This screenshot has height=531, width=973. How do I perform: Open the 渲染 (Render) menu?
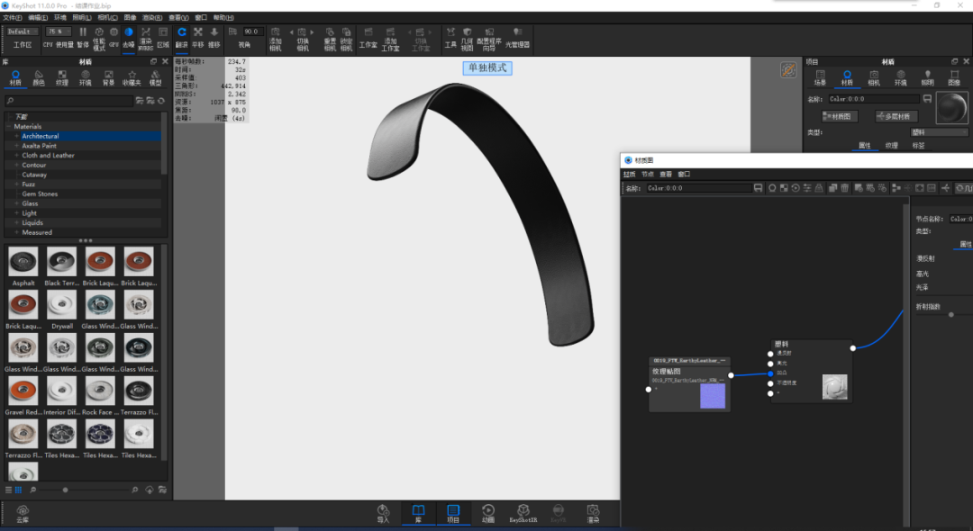click(x=152, y=18)
